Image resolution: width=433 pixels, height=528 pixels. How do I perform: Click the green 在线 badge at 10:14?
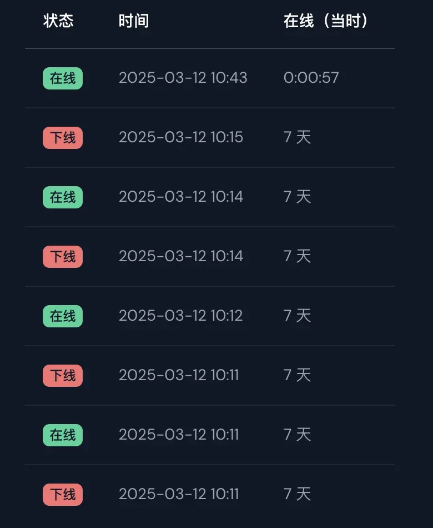(x=63, y=197)
